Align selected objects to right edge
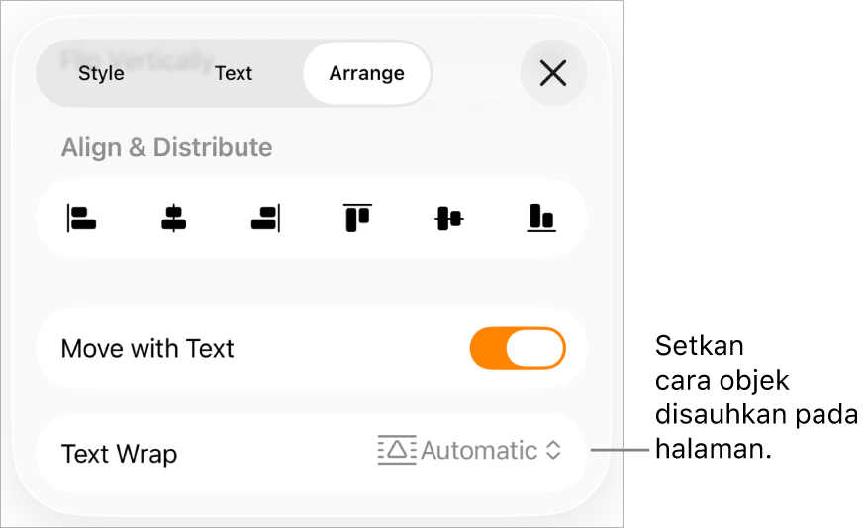This screenshot has width=867, height=528. (x=266, y=218)
